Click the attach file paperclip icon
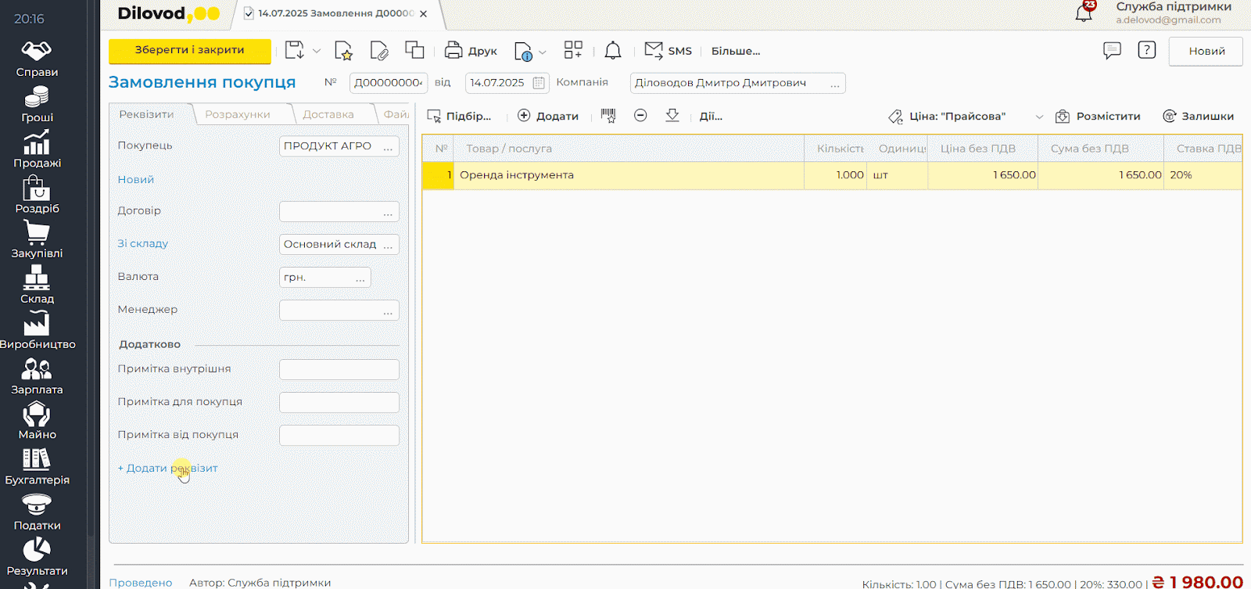 click(379, 51)
